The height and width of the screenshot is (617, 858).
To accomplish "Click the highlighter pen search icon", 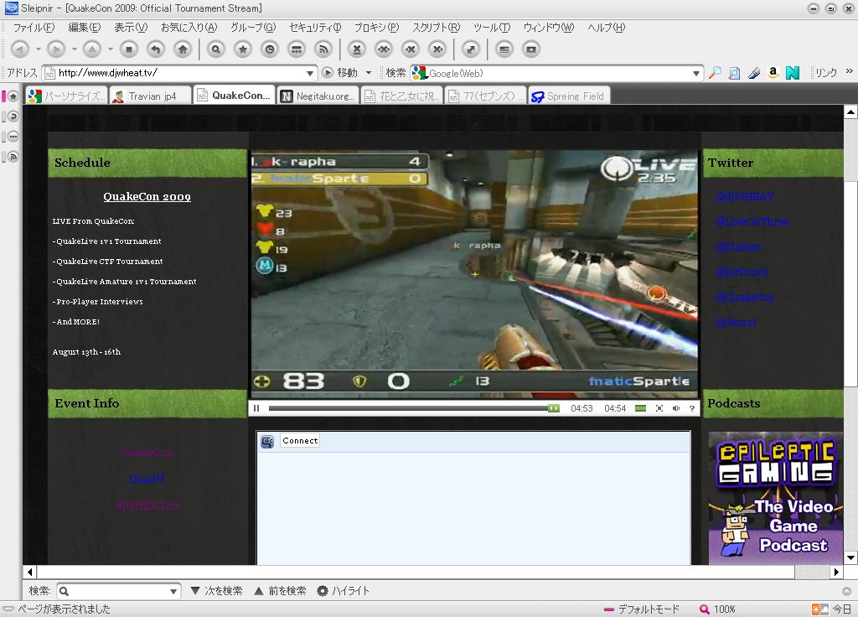I will point(754,73).
